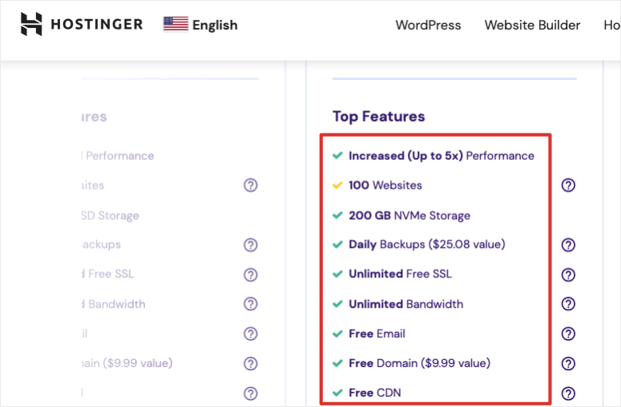This screenshot has width=621, height=407.
Task: Click green checkmark beside 200 GB NVMe Storage
Action: click(x=337, y=215)
